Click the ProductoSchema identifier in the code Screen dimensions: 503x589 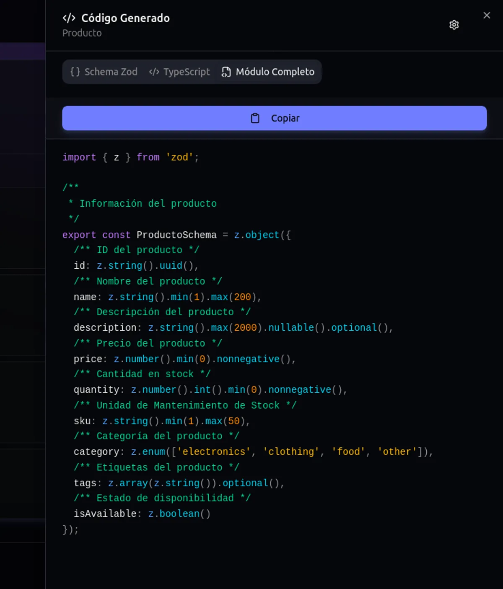click(176, 235)
